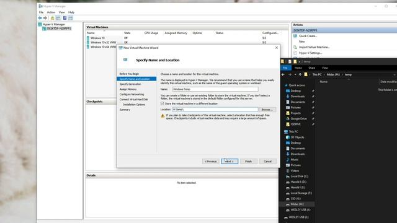
Task: Select DESKTOP server node in the console tree
Action: tap(59, 28)
